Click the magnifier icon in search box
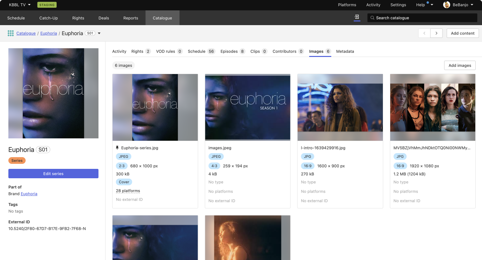 (372, 18)
